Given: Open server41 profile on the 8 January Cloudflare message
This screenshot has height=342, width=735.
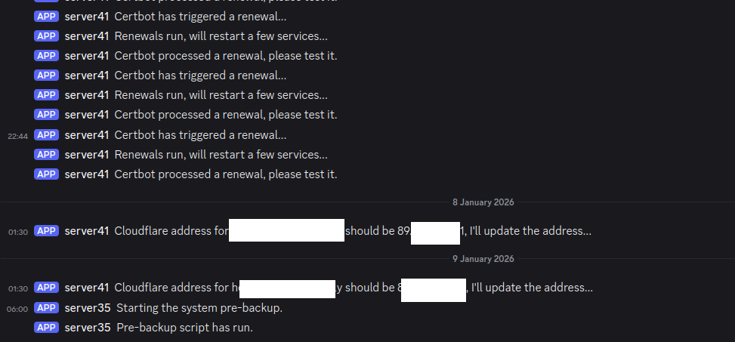Looking at the screenshot, I should tap(87, 231).
